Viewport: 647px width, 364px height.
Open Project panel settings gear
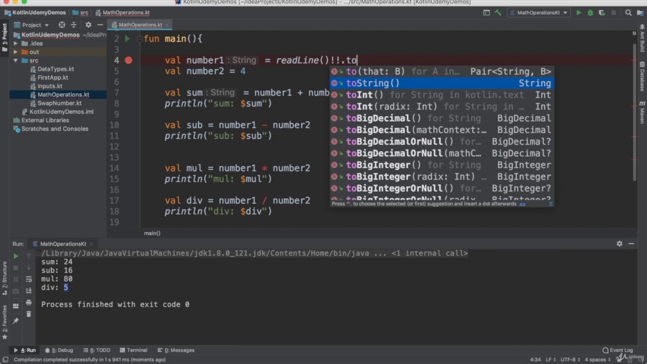[x=88, y=25]
